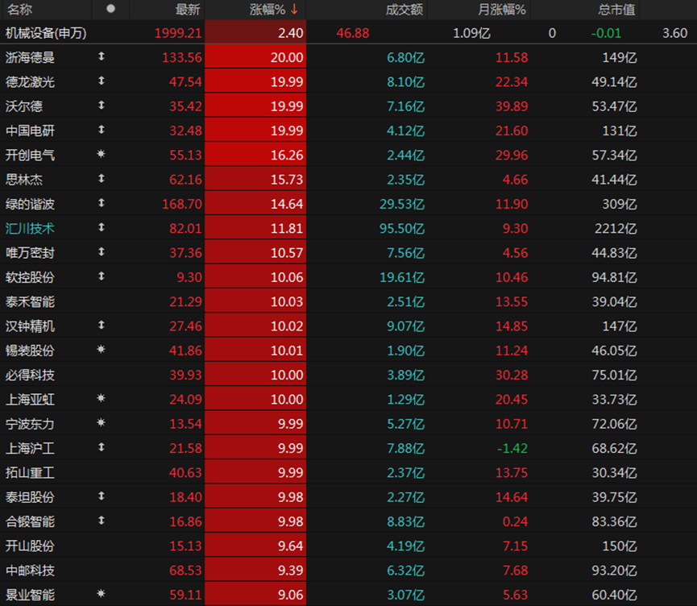The width and height of the screenshot is (697, 606).
Task: Select the 合锻智能 stock name
Action: click(x=30, y=522)
